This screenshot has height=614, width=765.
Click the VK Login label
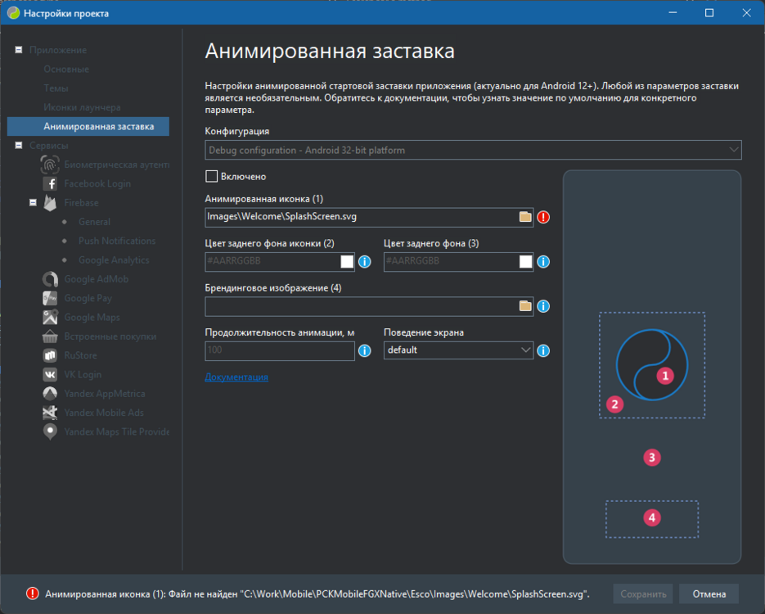tap(83, 374)
